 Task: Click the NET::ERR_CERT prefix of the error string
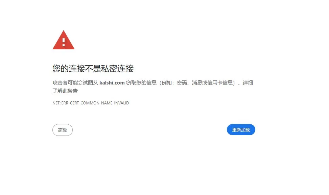(x=65, y=103)
